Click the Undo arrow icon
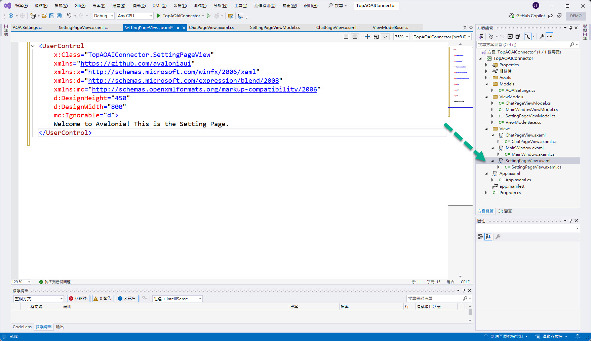This screenshot has height=341, width=591. coord(69,16)
